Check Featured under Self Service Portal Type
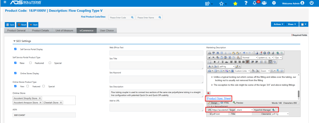Viewport: 319px width, 123px height. coord(31,63)
